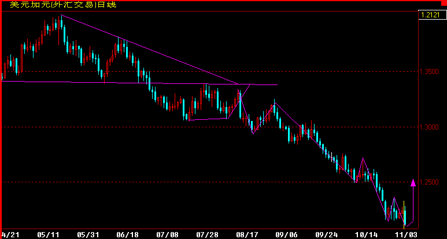This screenshot has width=447, height=239.
Task: Click the 05/11 date axis label
Action: [x=48, y=235]
